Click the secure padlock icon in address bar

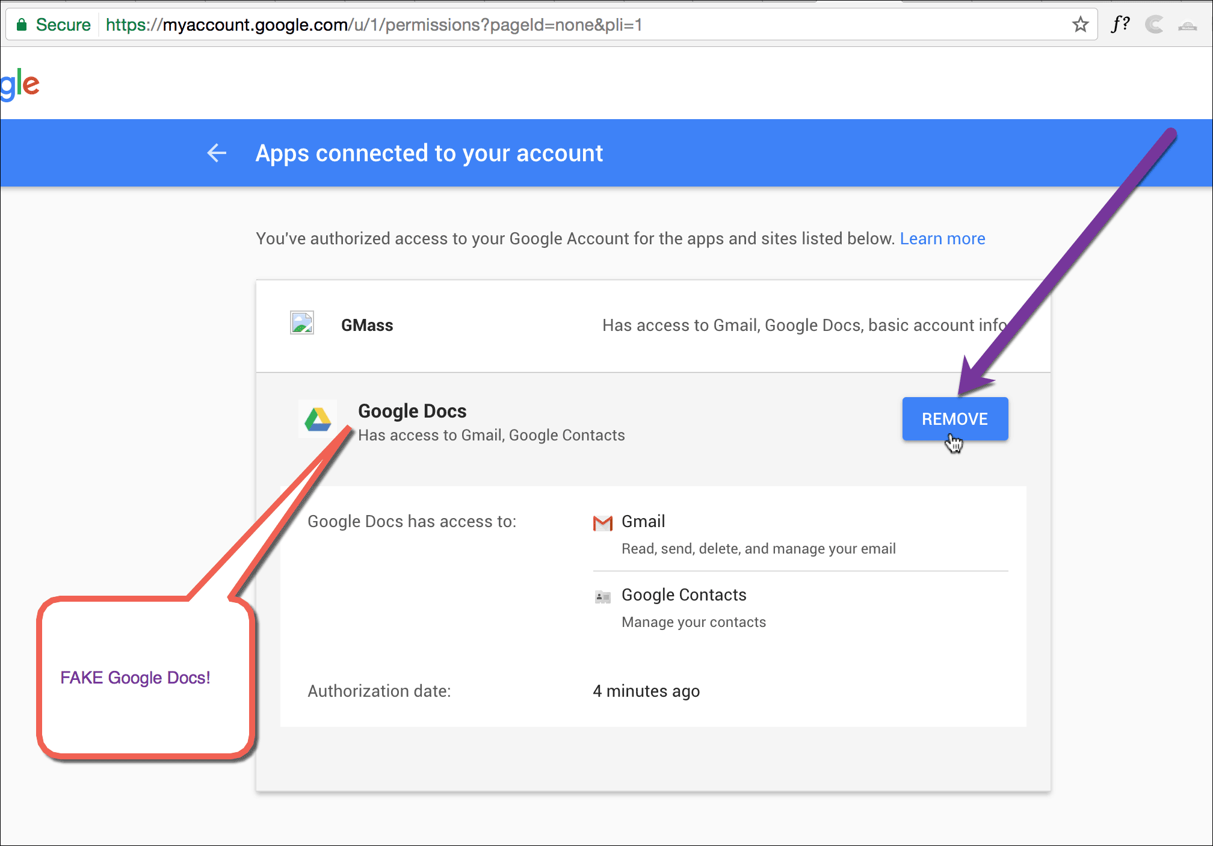pos(22,24)
